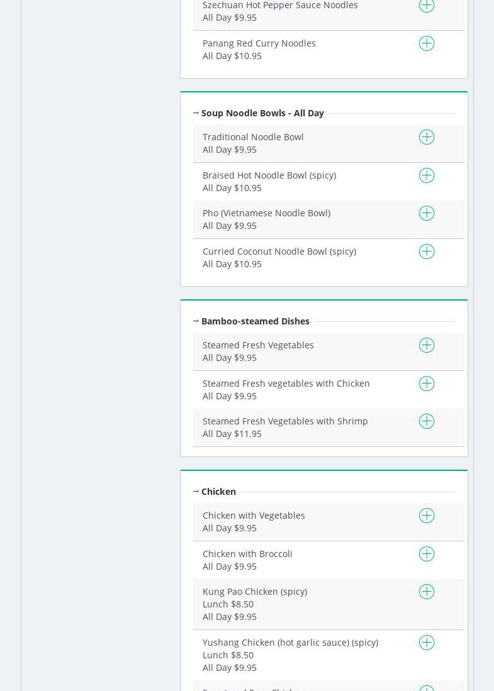
Task: Add Pho Vietnamese Noodle Bowl plus icon
Action: (x=427, y=213)
